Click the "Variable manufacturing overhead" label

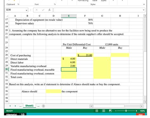coord(28,66)
